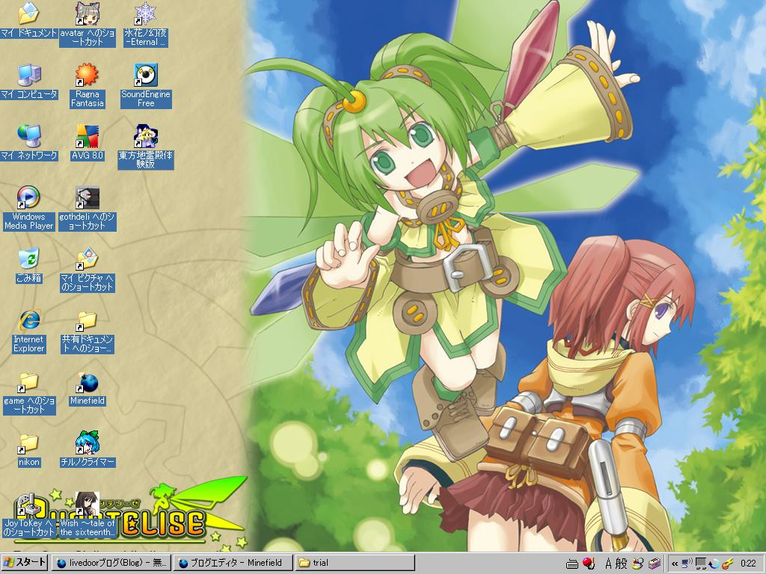Screen dimensions: 766x574
Task: Select the 東方地霊殿体験版 game icon
Action: (146, 136)
